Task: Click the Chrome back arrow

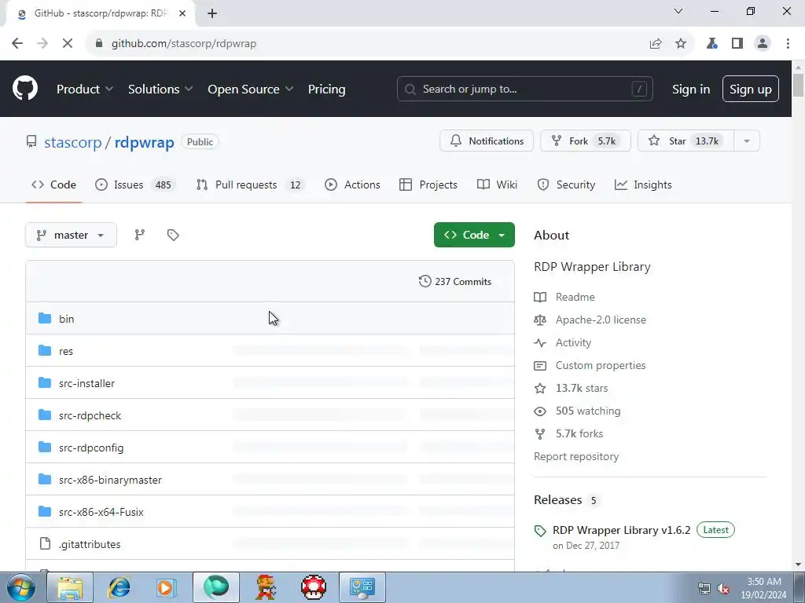Action: (17, 44)
